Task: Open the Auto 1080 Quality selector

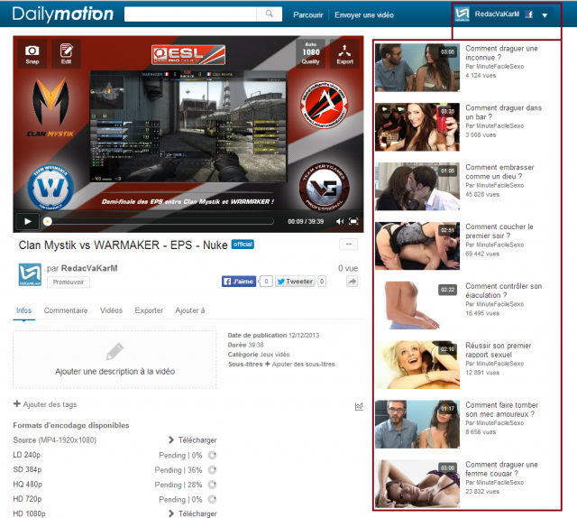Action: pyautogui.click(x=311, y=53)
